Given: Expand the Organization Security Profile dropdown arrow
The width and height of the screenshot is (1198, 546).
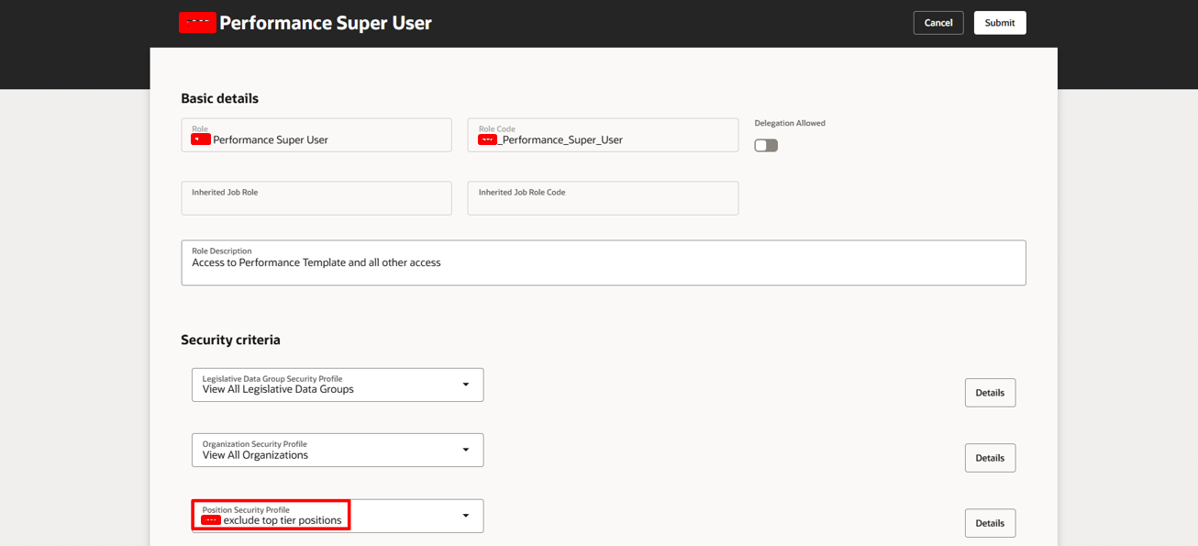Looking at the screenshot, I should pyautogui.click(x=466, y=450).
